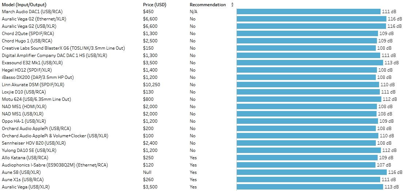Click the Yulong DA10 SE bar
This screenshot has width=405, height=191.
pos(309,150)
